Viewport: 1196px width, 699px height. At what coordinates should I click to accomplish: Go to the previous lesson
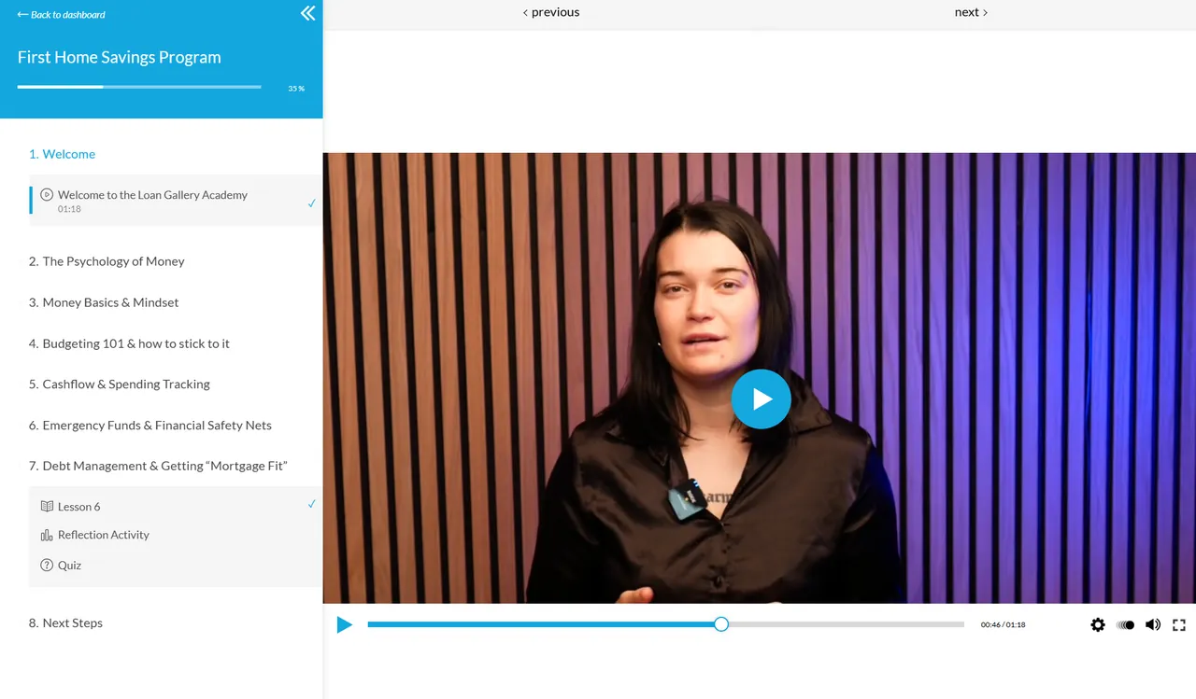551,12
